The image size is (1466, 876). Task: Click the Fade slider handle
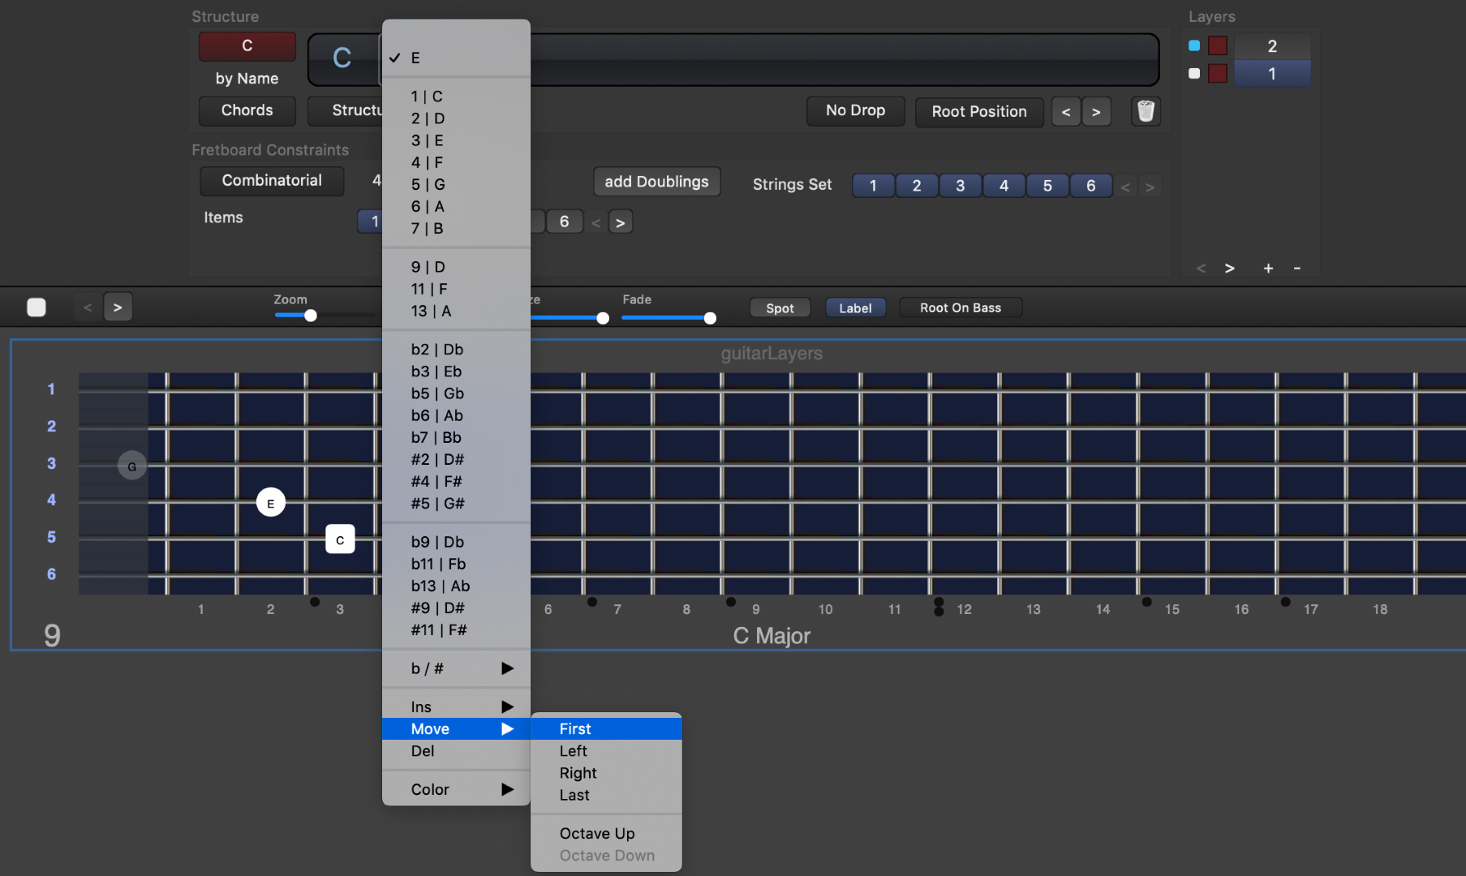(710, 318)
